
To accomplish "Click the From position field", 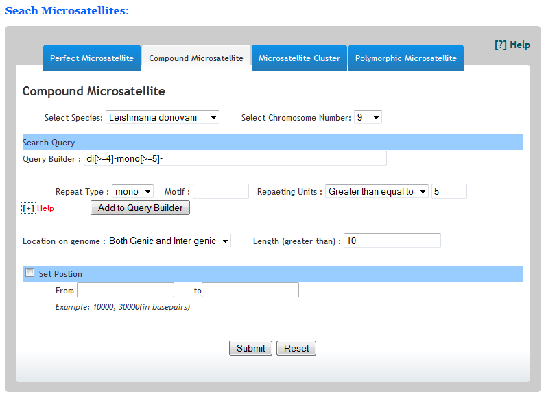I will click(126, 291).
